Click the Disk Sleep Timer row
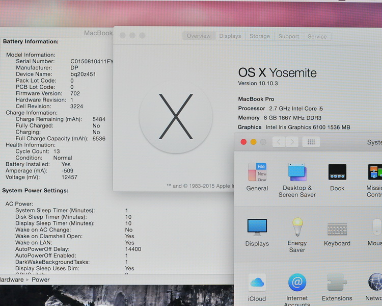Image resolution: width=382 pixels, height=306 pixels. click(x=73, y=217)
